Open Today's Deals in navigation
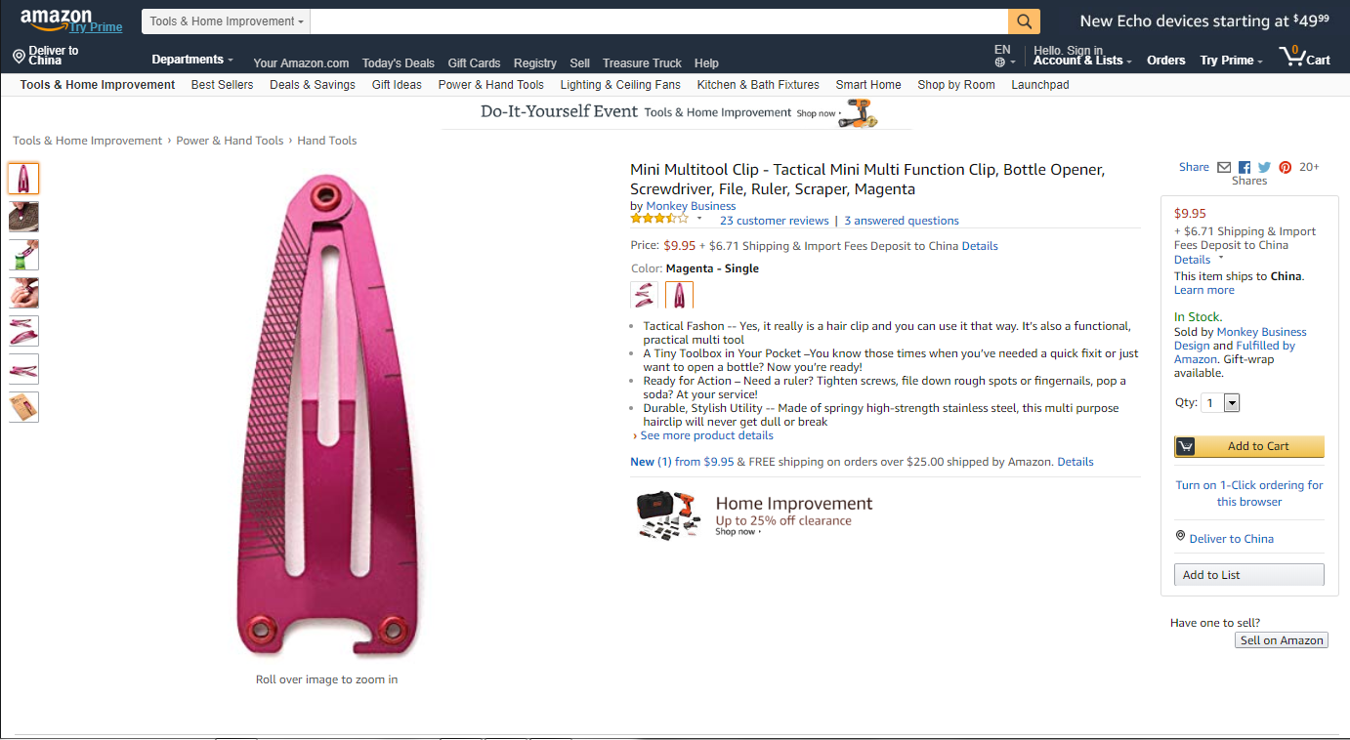Viewport: 1350px width, 740px height. (399, 63)
